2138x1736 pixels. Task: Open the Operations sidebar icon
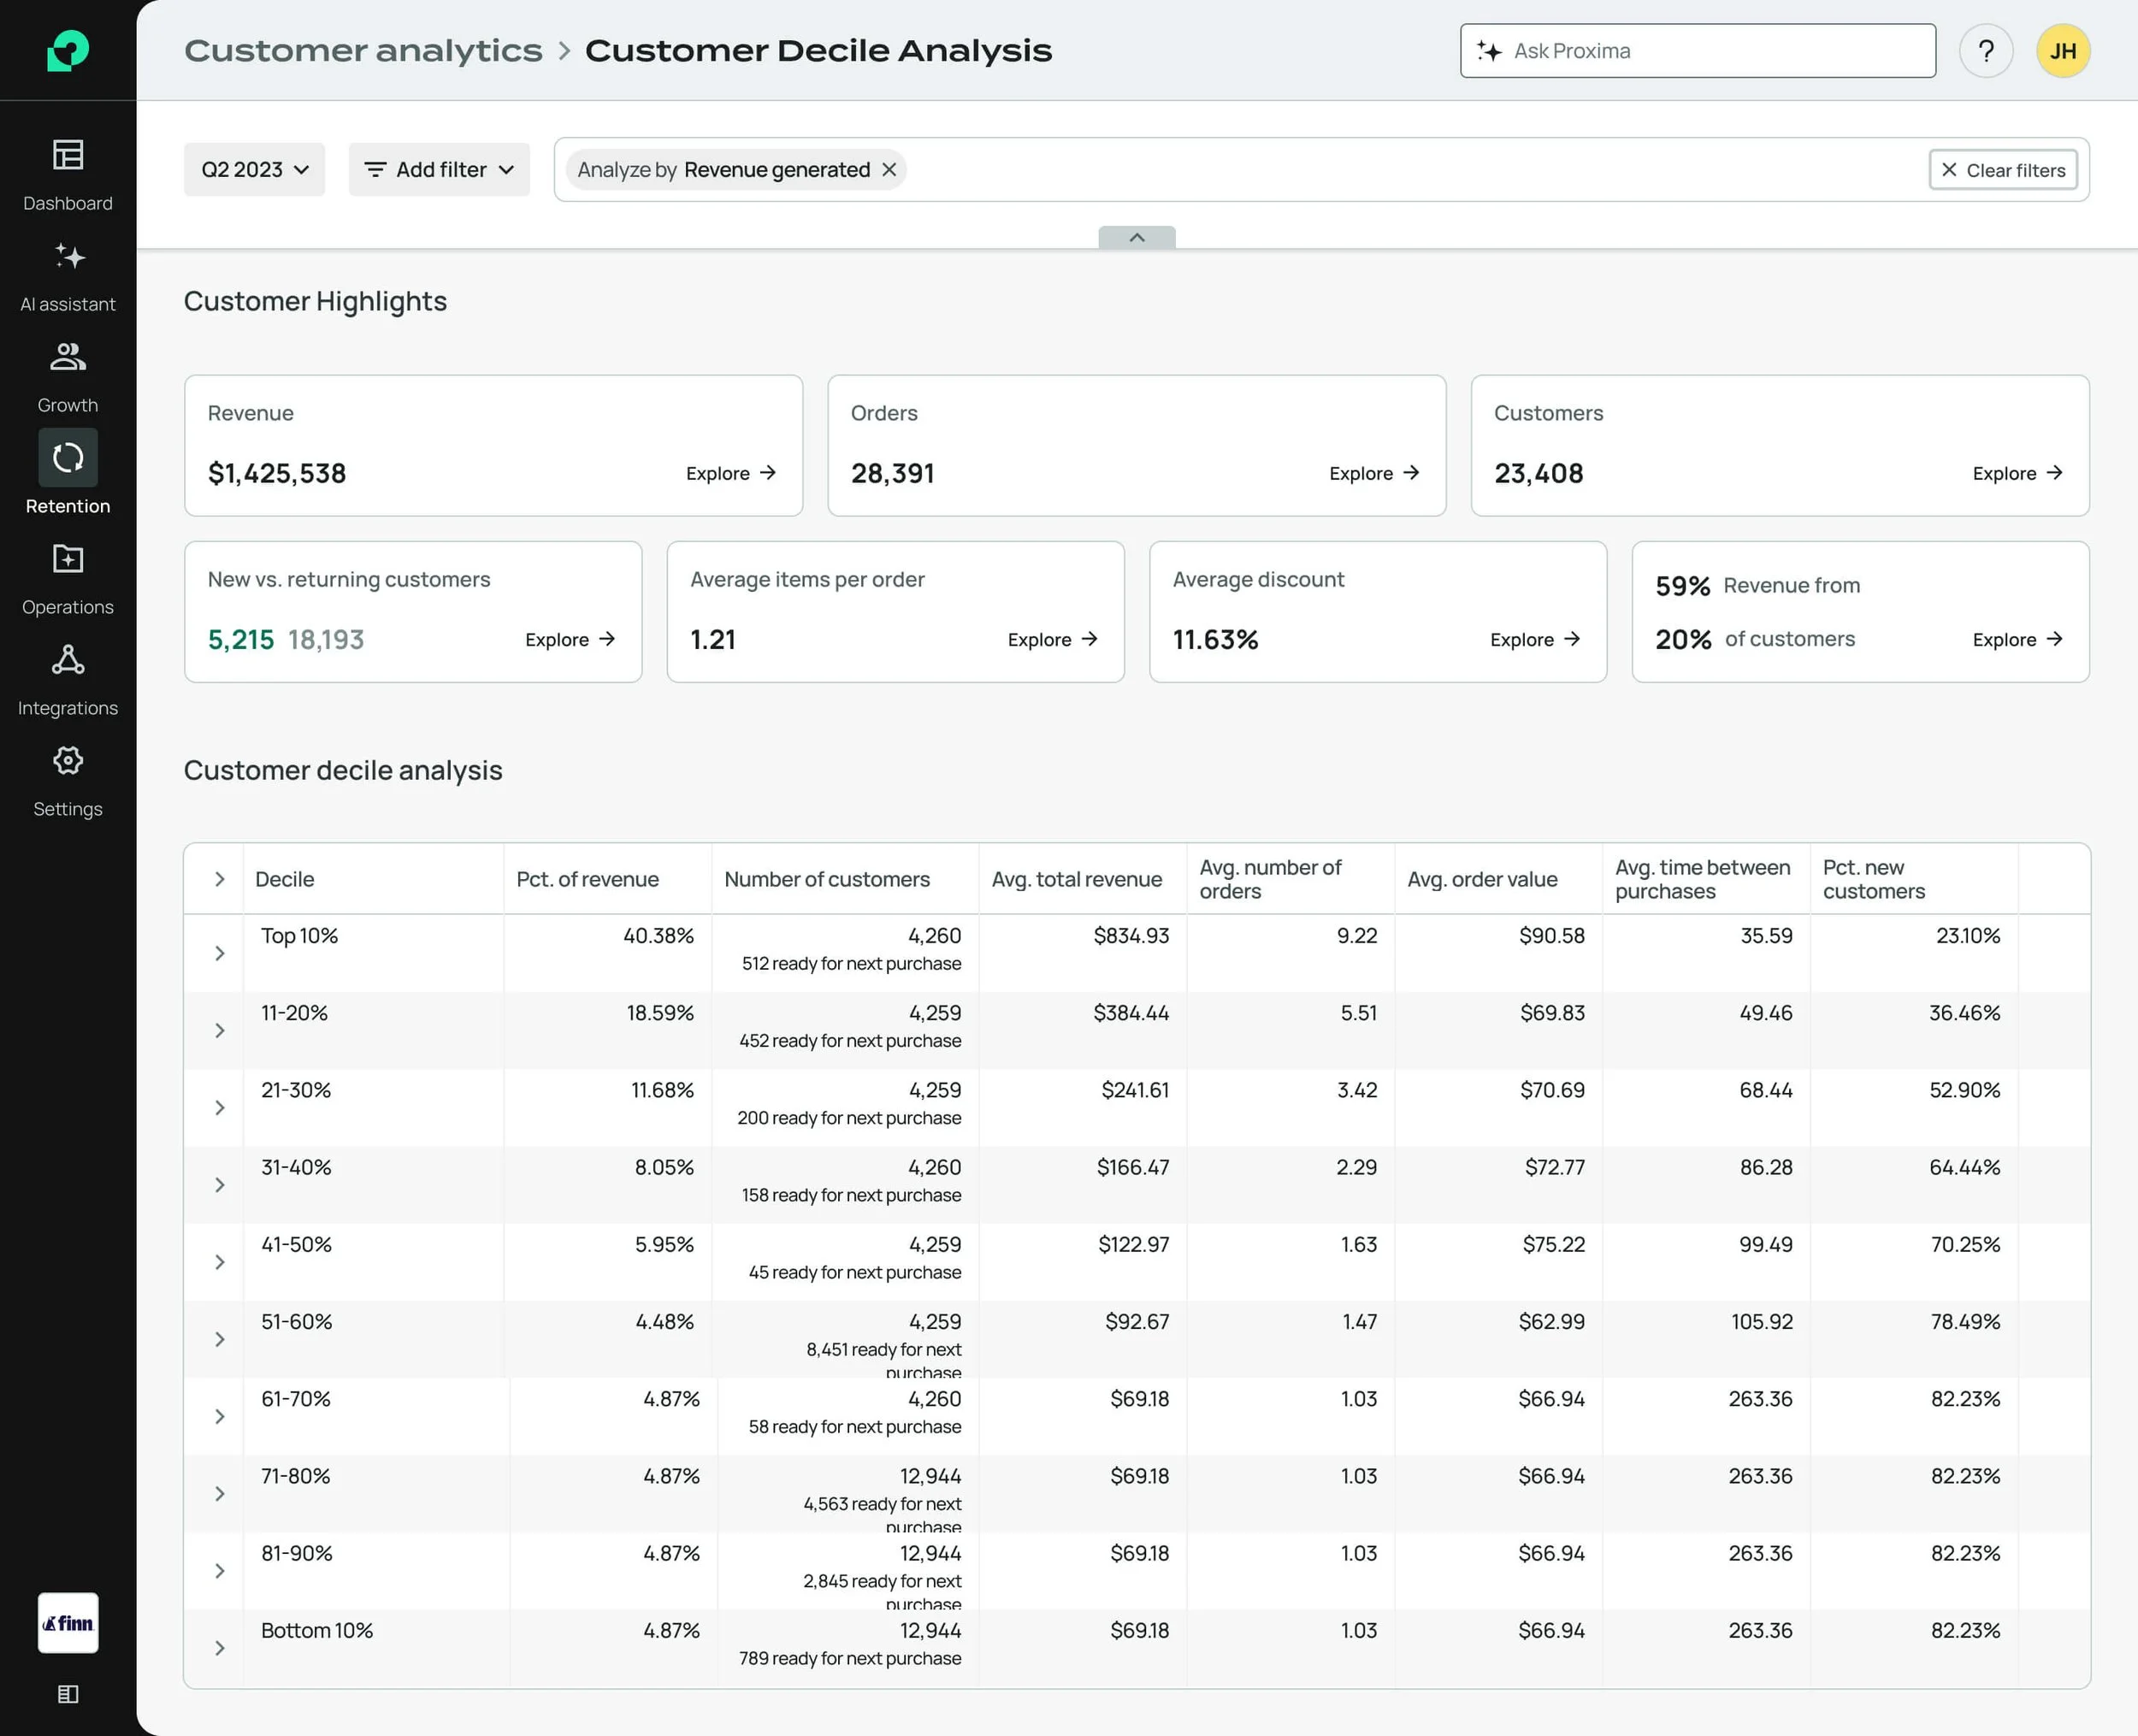68,559
